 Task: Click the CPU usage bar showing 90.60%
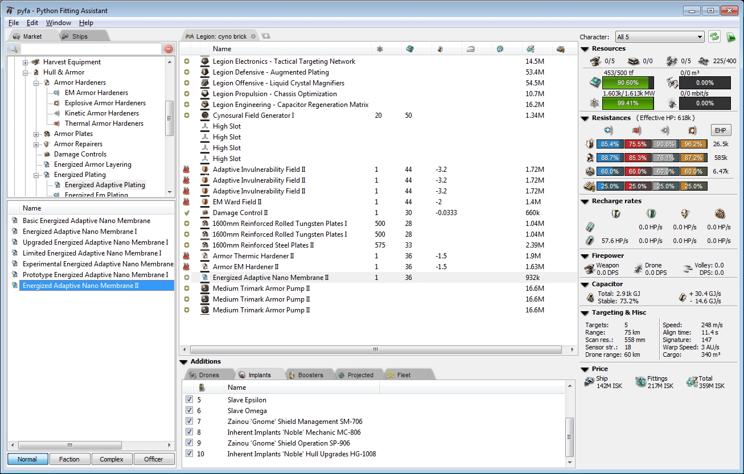(628, 83)
